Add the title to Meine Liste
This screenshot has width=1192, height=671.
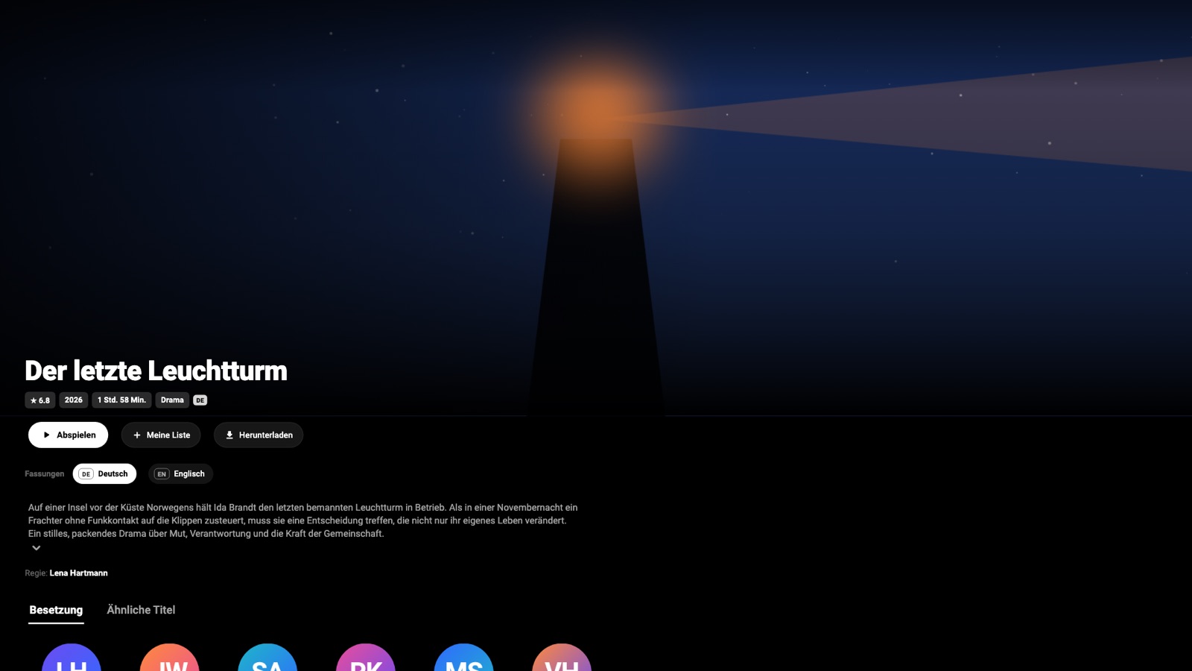coord(161,435)
